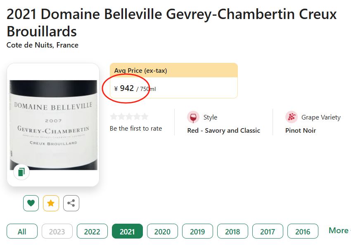Open the 2016 vintage
351x246 pixels.
[x=303, y=232]
